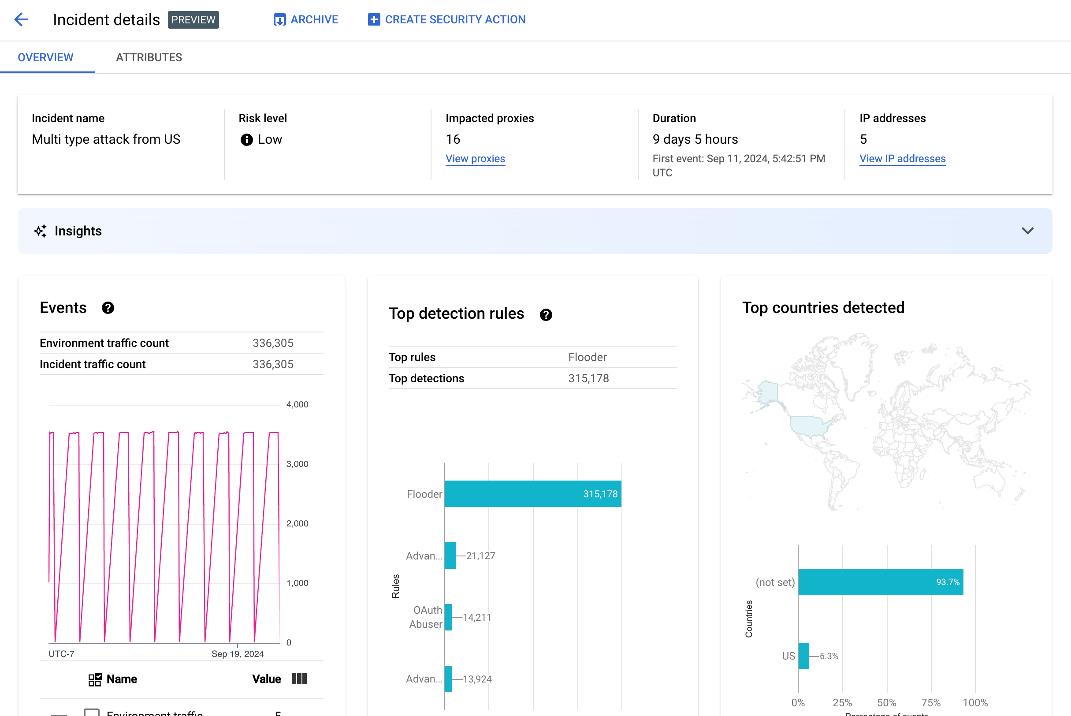1071x716 pixels.
Task: Select the Overview tab
Action: tap(45, 57)
